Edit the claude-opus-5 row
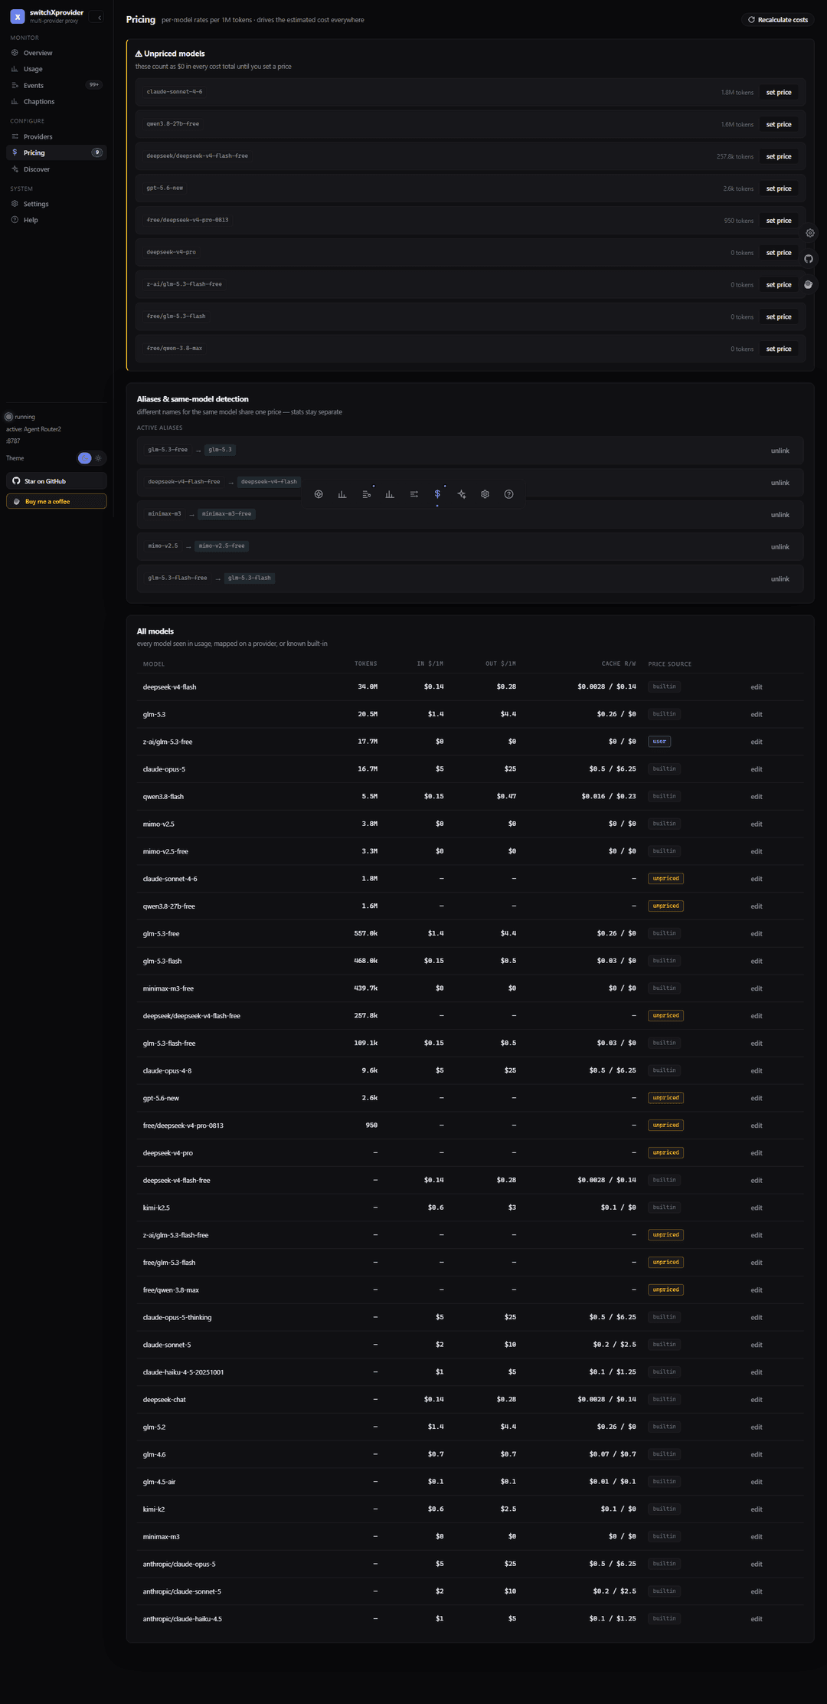This screenshot has height=1704, width=827. click(757, 769)
